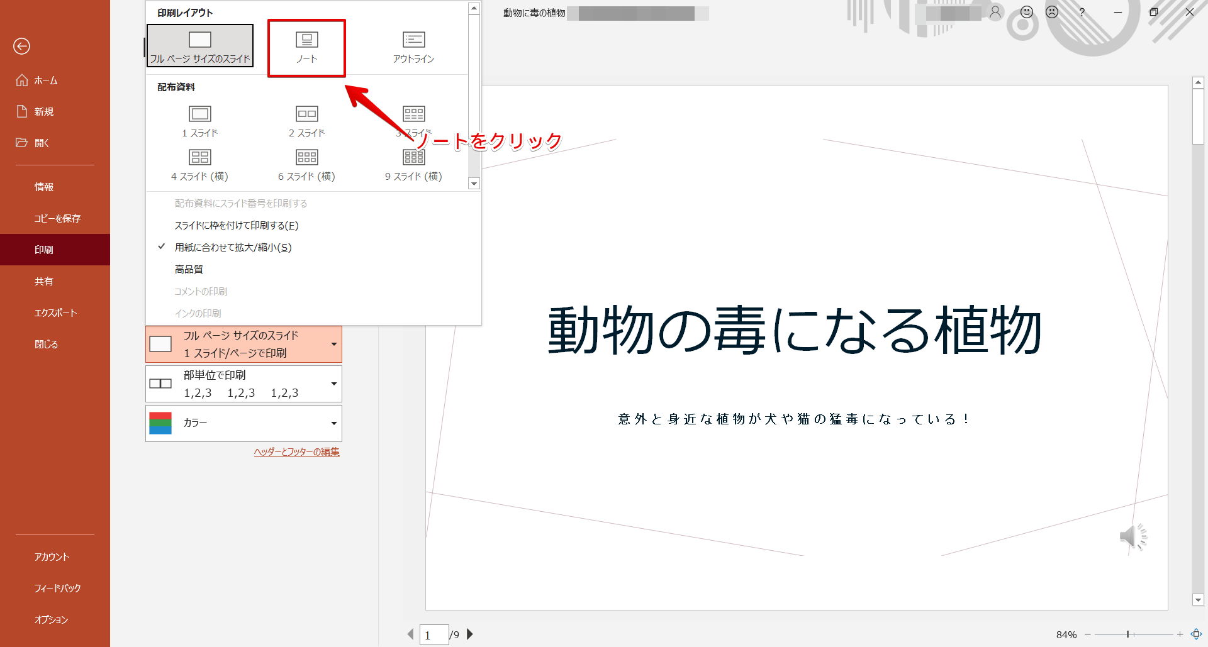Click the 印刷レイアウト section header

coord(185,13)
